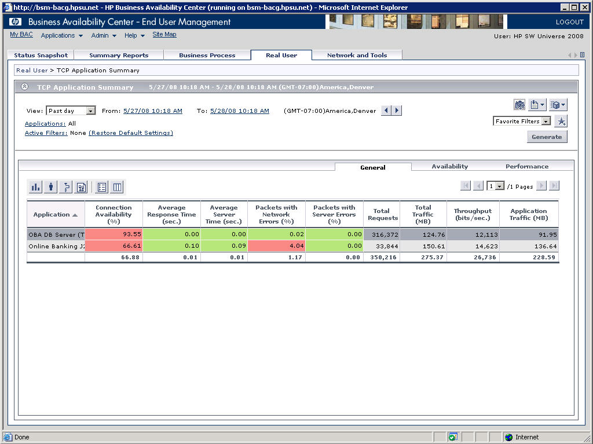Screen dimensions: 593x444
Task: Click the bar chart icon in the table toolbar
Action: coord(35,187)
